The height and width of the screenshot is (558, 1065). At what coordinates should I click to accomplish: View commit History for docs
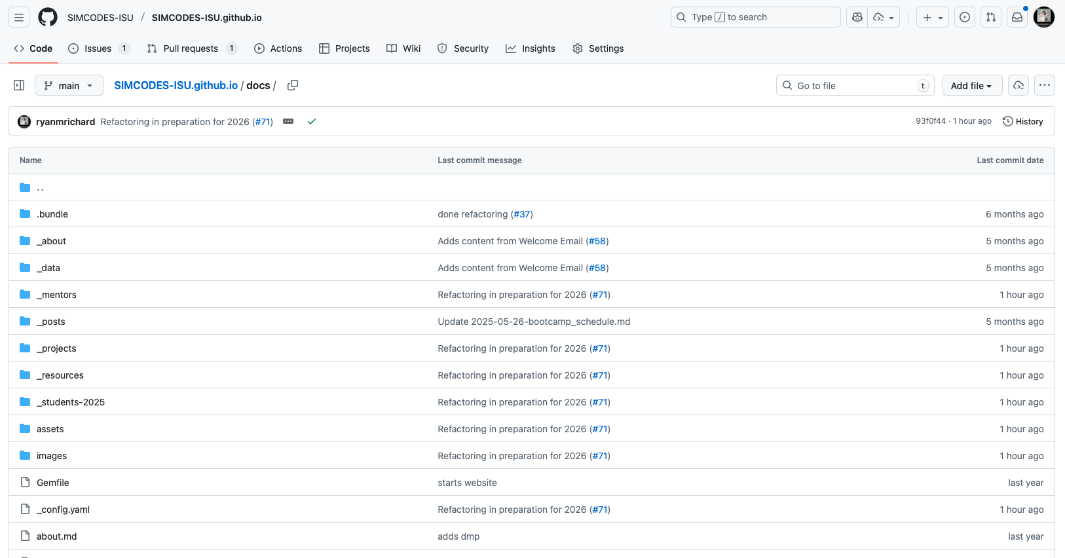coord(1022,121)
